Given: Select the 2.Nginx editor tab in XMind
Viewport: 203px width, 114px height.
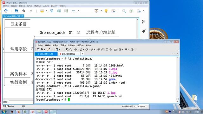Looking at the screenshot, I should pos(12,16).
